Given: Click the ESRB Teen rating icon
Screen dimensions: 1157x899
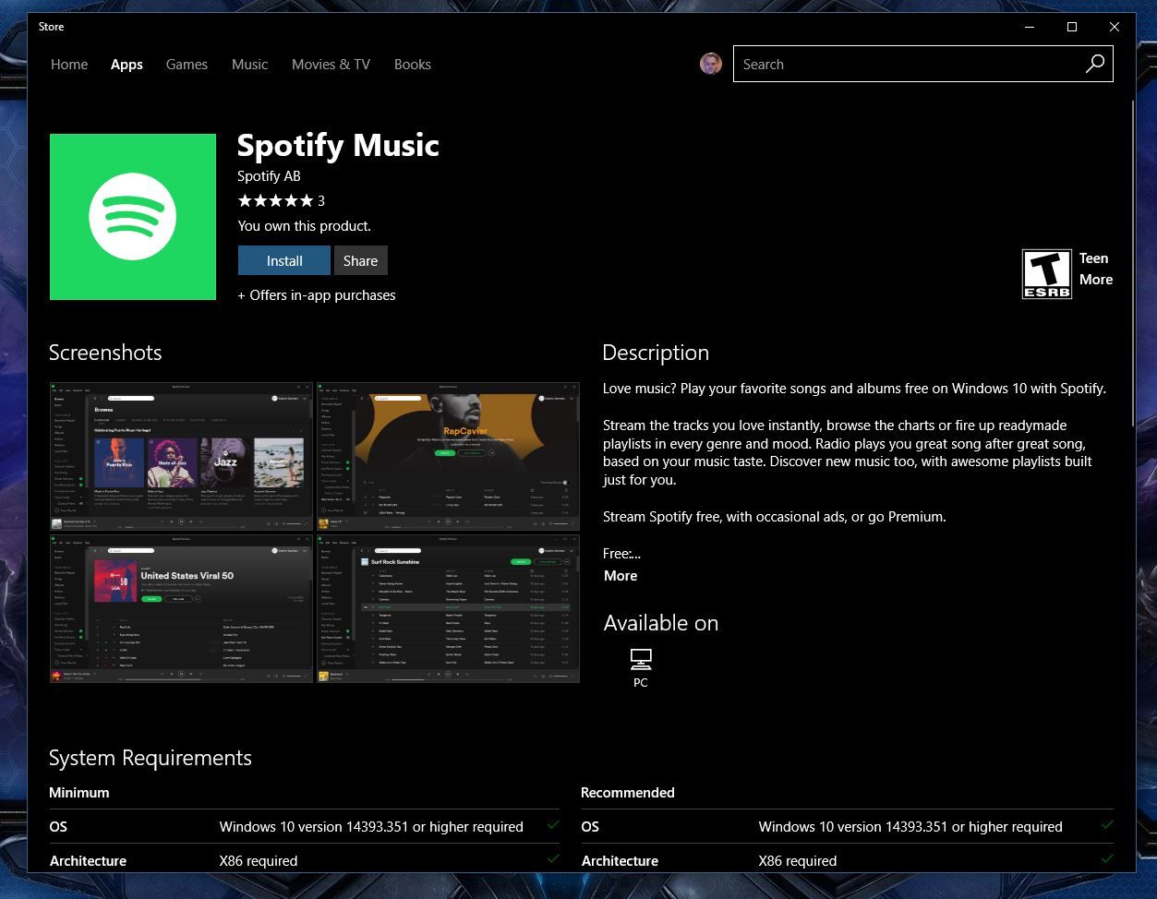Looking at the screenshot, I should click(x=1046, y=273).
